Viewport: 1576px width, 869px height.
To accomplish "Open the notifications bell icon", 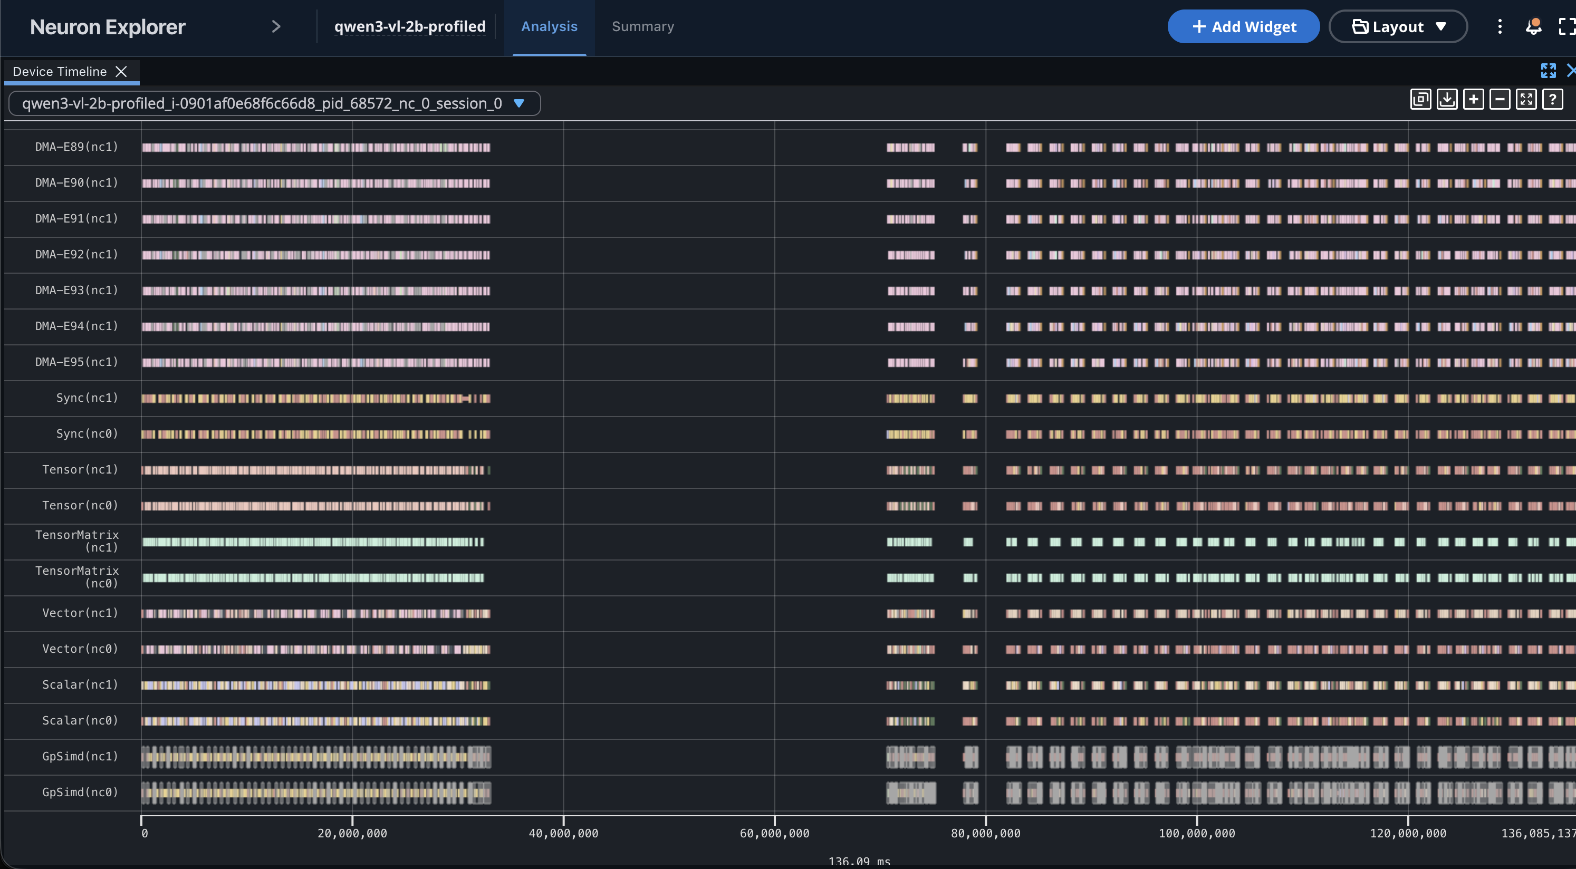I will (1533, 26).
